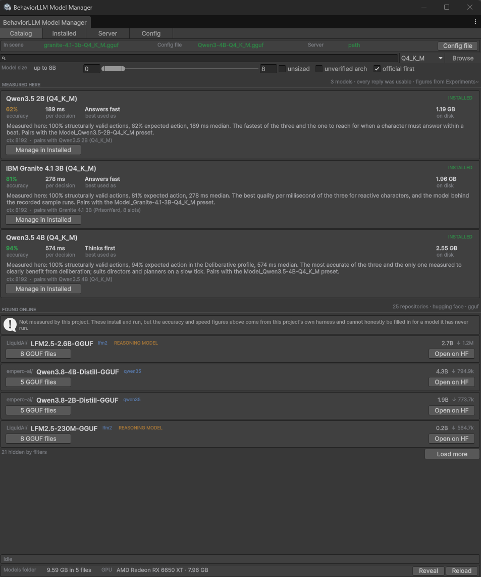481x577 pixels.
Task: Manage Qwen3.5 4B in Installed
Action: [x=43, y=289]
